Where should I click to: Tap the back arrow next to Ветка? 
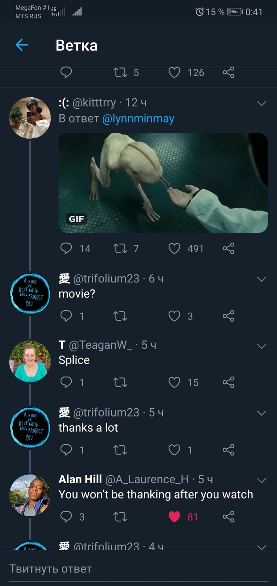click(22, 45)
